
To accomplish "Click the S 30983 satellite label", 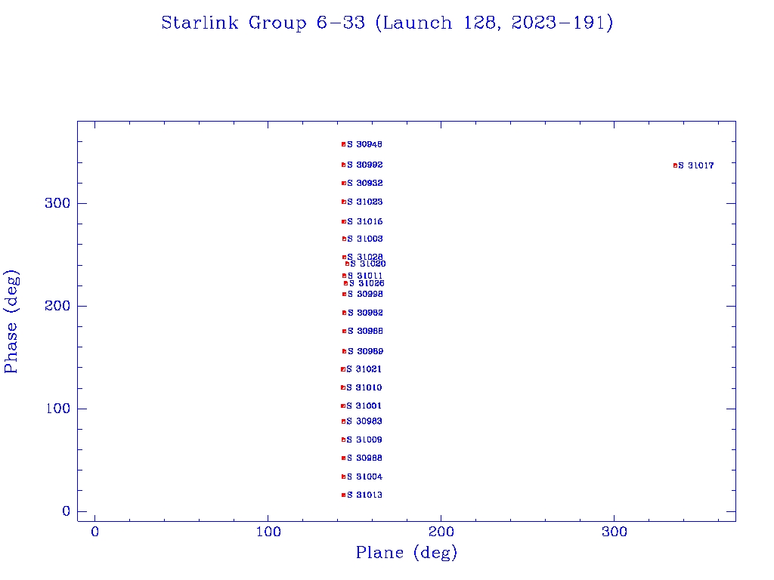I will [364, 421].
